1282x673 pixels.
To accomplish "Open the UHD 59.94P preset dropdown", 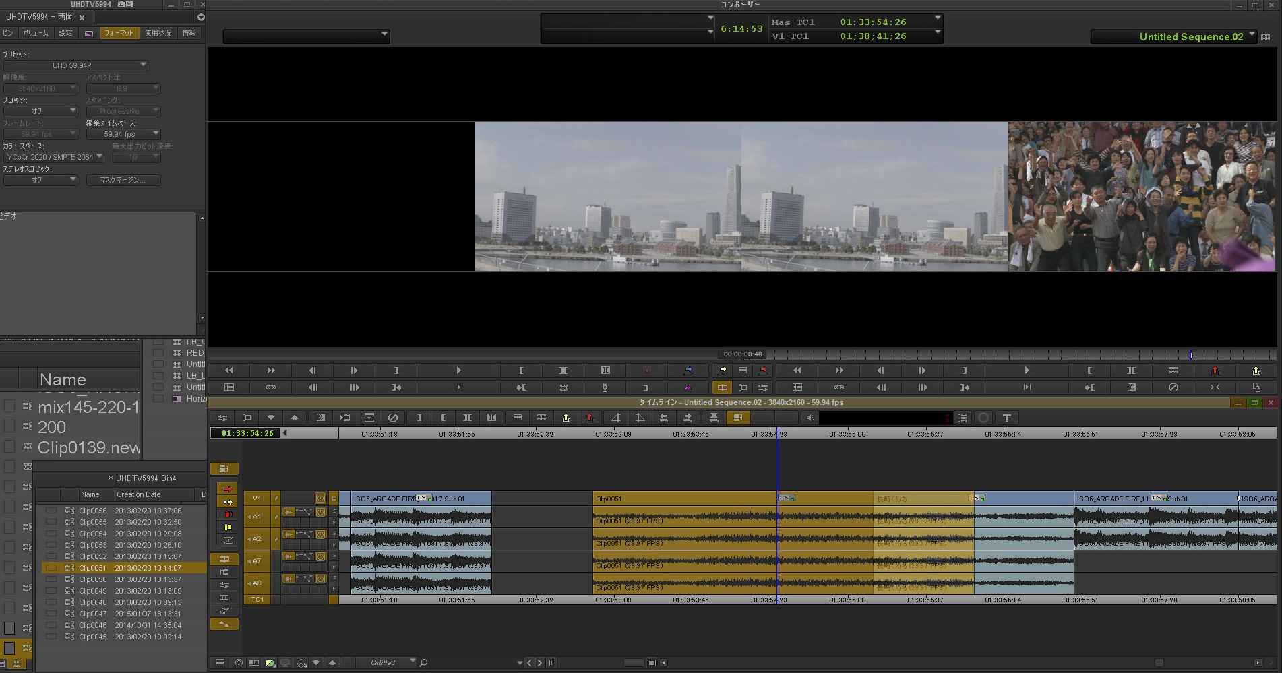I will point(75,65).
